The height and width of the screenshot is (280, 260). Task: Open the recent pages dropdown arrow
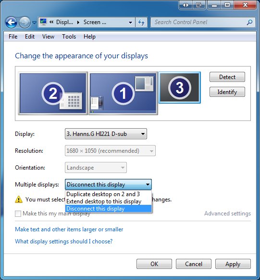point(35,23)
